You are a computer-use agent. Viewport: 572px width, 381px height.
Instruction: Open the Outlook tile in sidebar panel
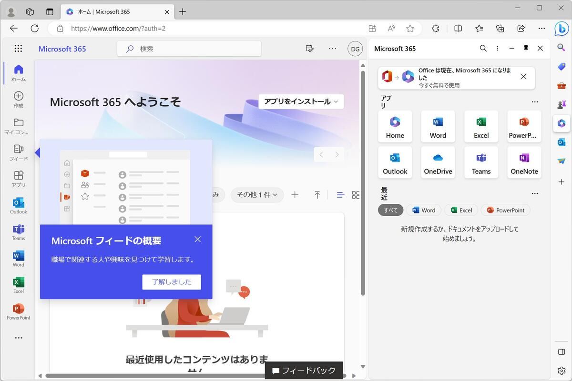point(395,162)
